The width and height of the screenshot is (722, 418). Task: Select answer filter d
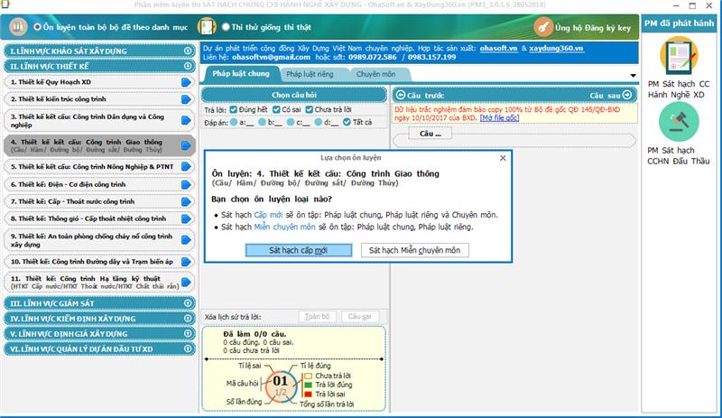click(x=319, y=122)
